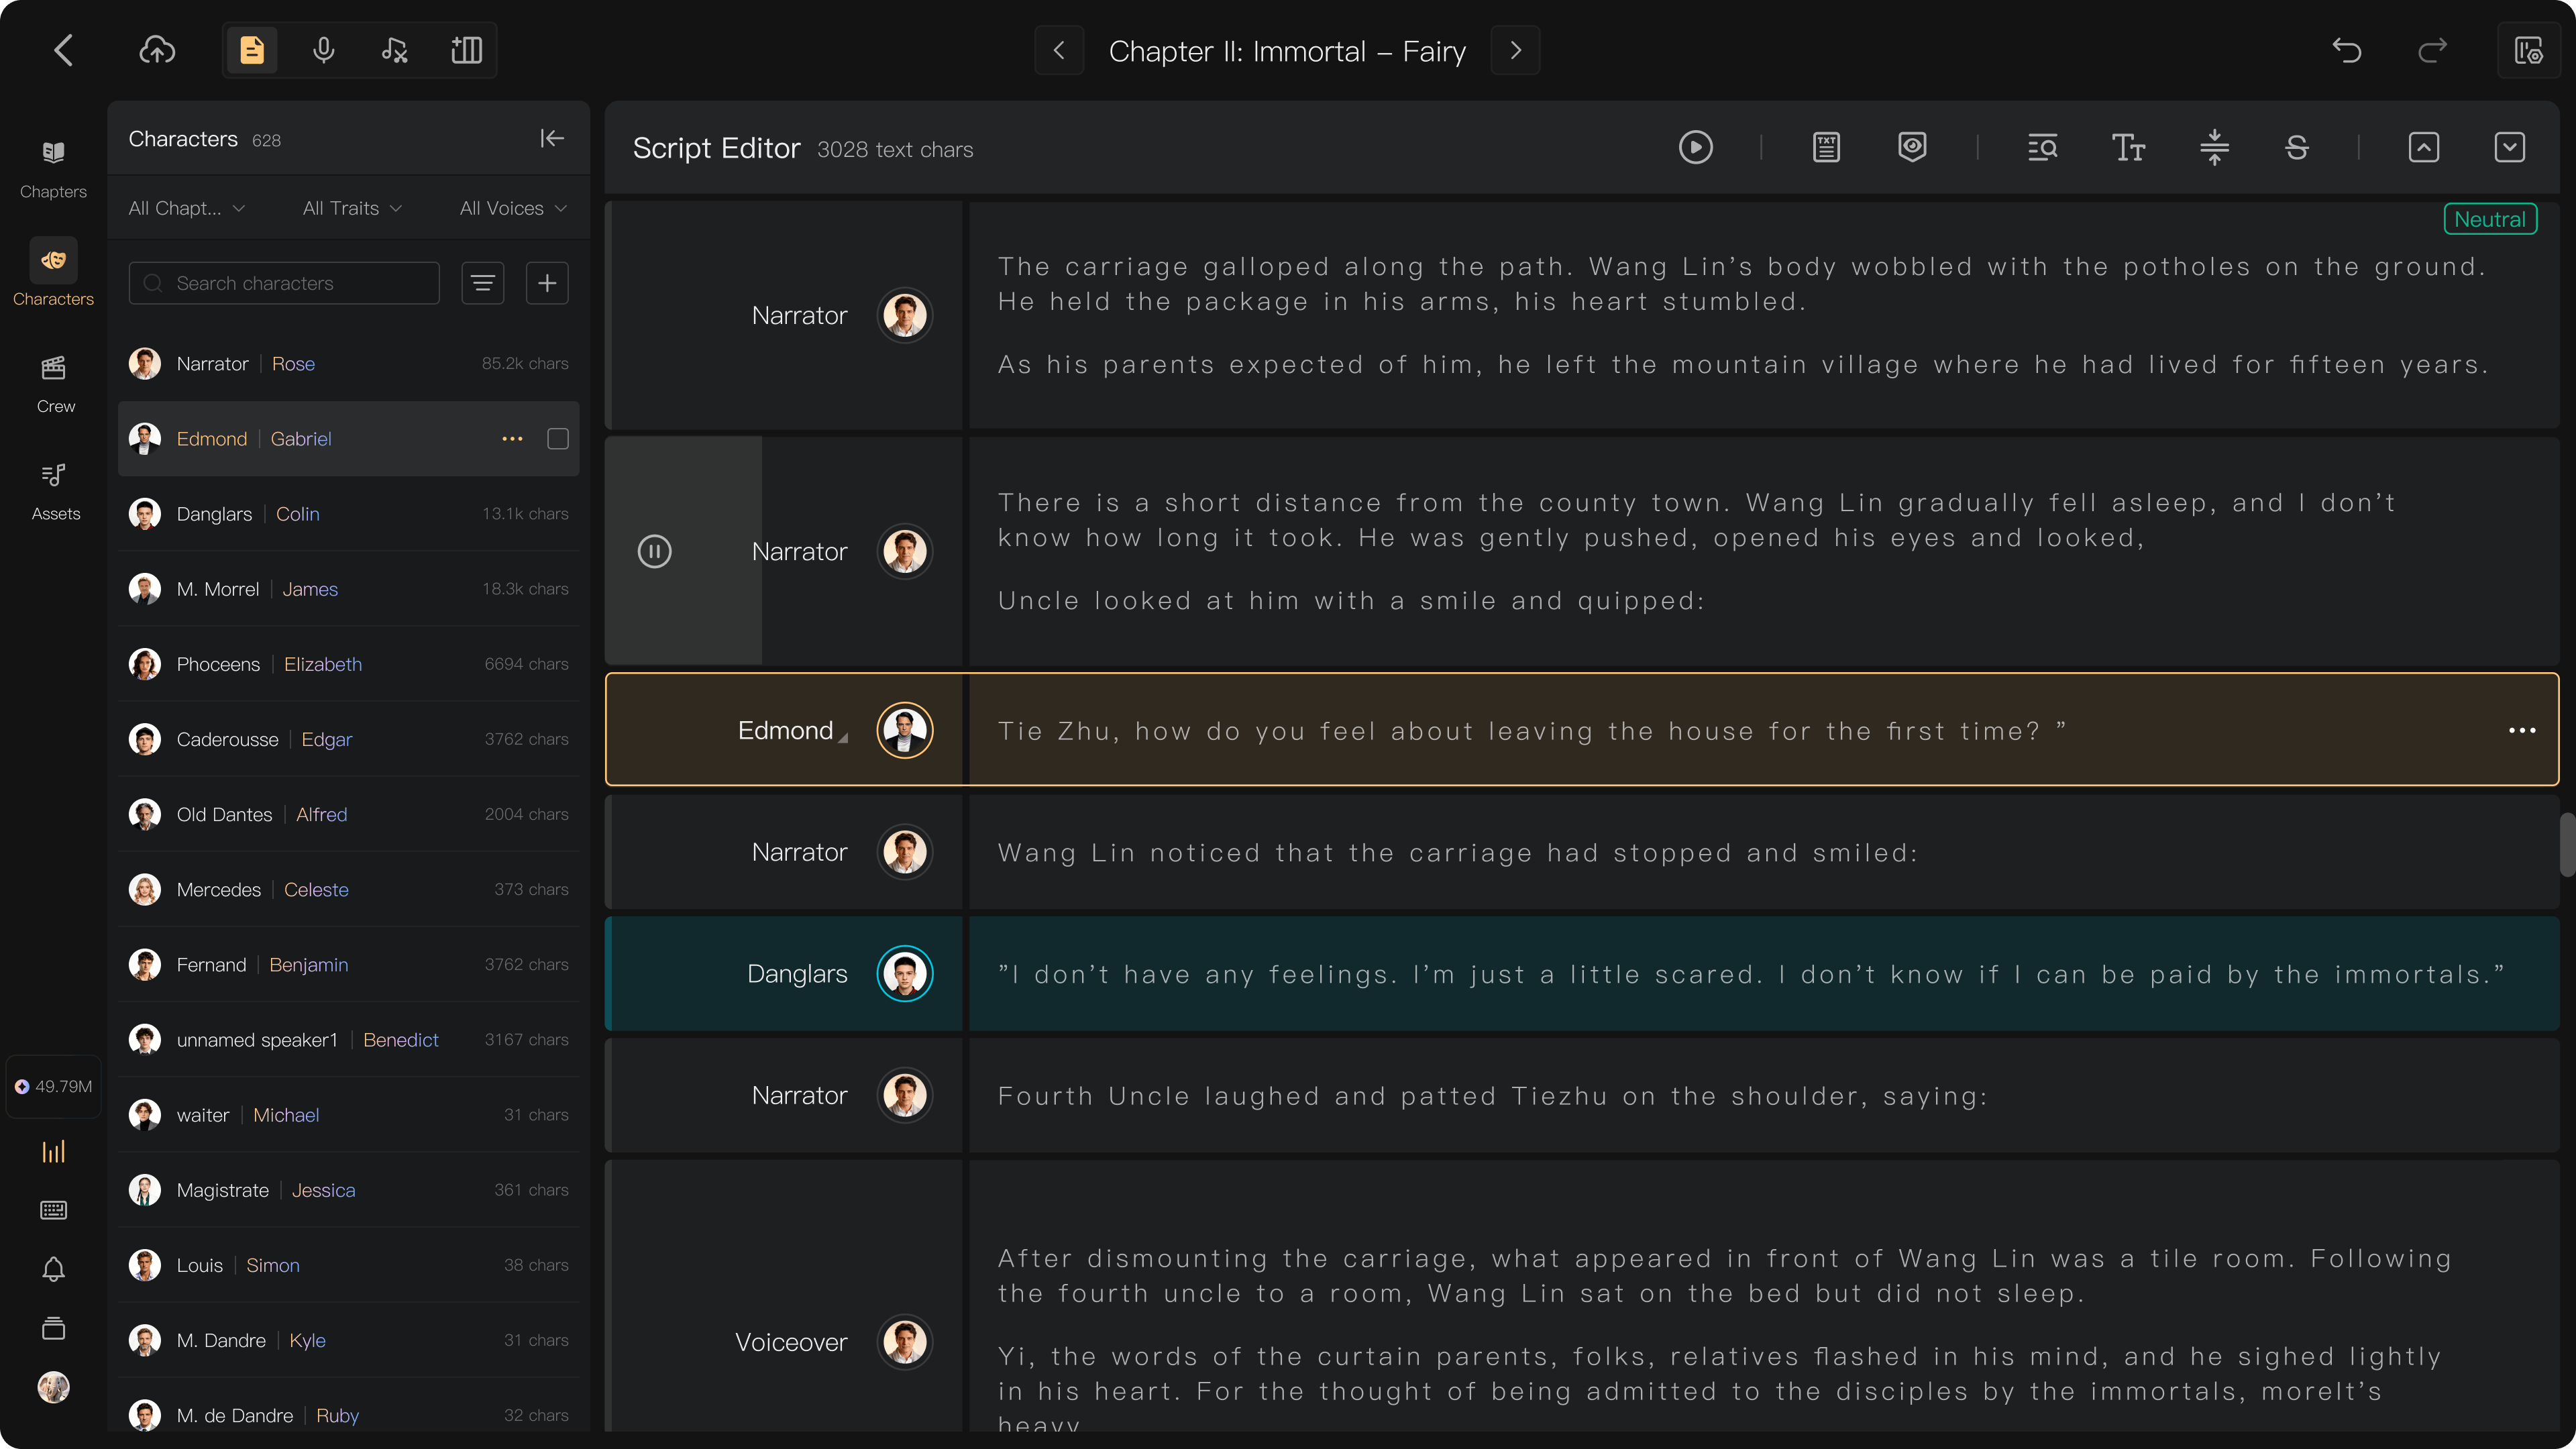
Task: Select the M. Morrel character row
Action: (348, 589)
